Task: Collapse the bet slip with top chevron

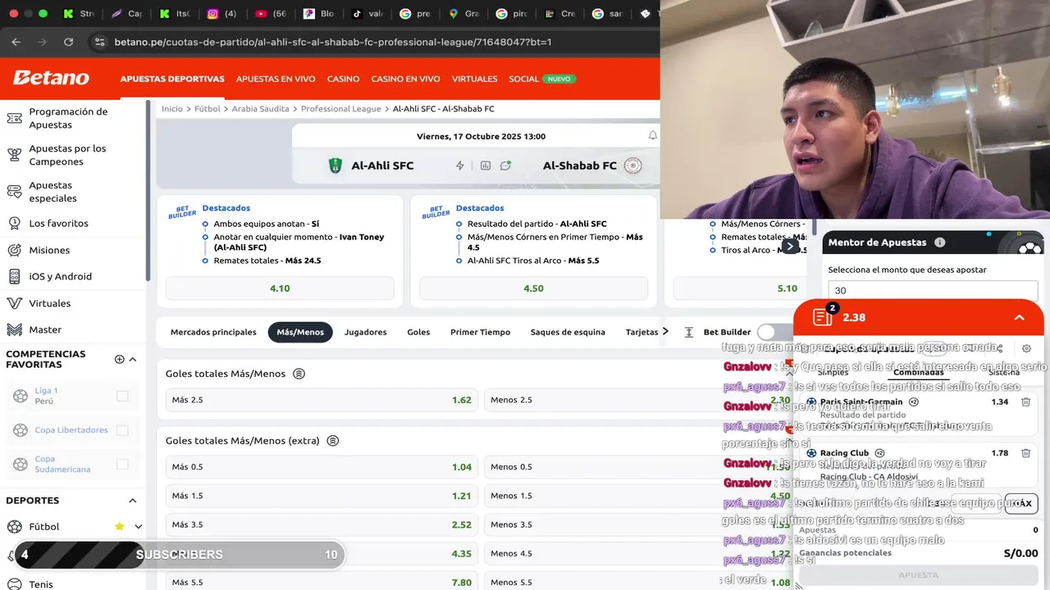Action: tap(1019, 317)
